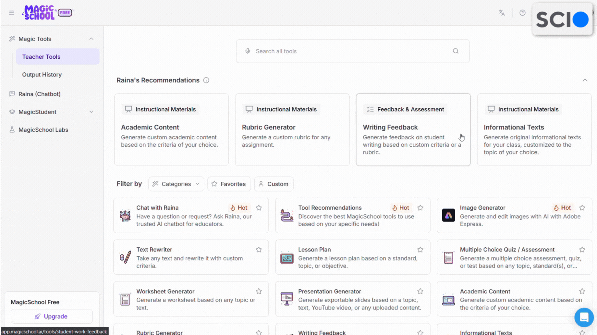Open the Image Generator Adobe icon
Viewport: 597px width, 335px height.
[x=448, y=215]
